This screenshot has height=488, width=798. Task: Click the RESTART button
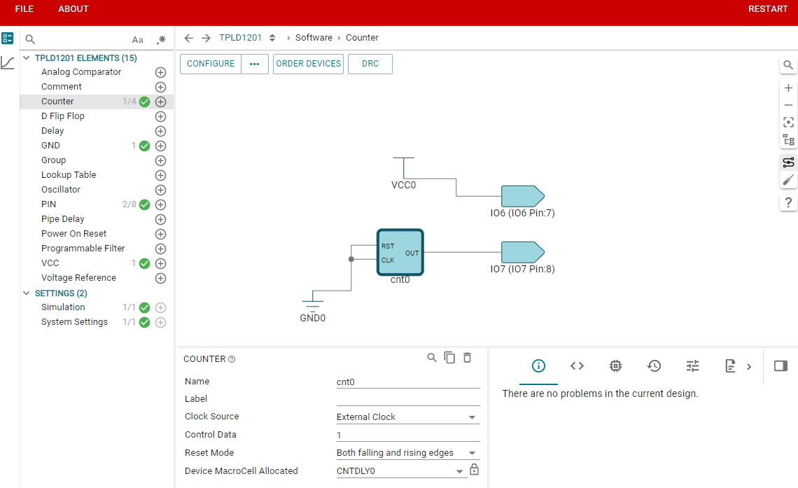tap(767, 9)
